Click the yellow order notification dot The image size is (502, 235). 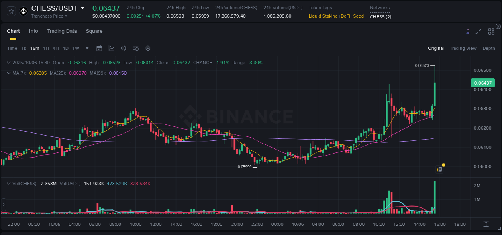point(443,165)
